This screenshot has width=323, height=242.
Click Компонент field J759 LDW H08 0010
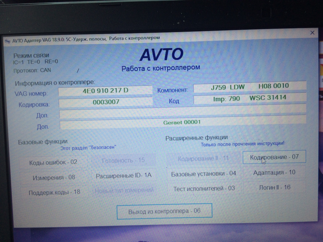[250, 87]
